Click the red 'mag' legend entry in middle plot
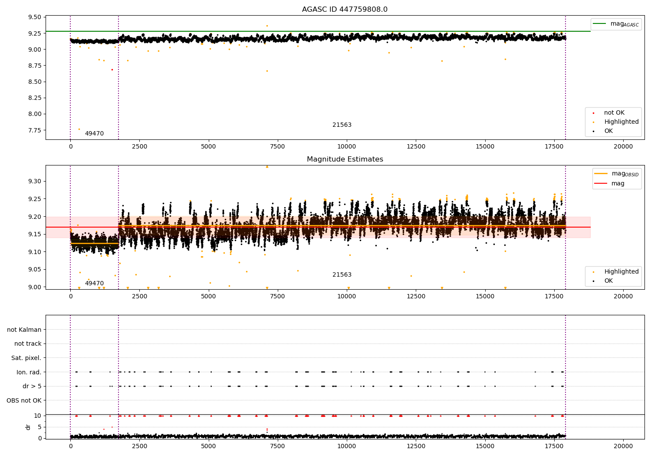651x456 pixels. point(609,183)
